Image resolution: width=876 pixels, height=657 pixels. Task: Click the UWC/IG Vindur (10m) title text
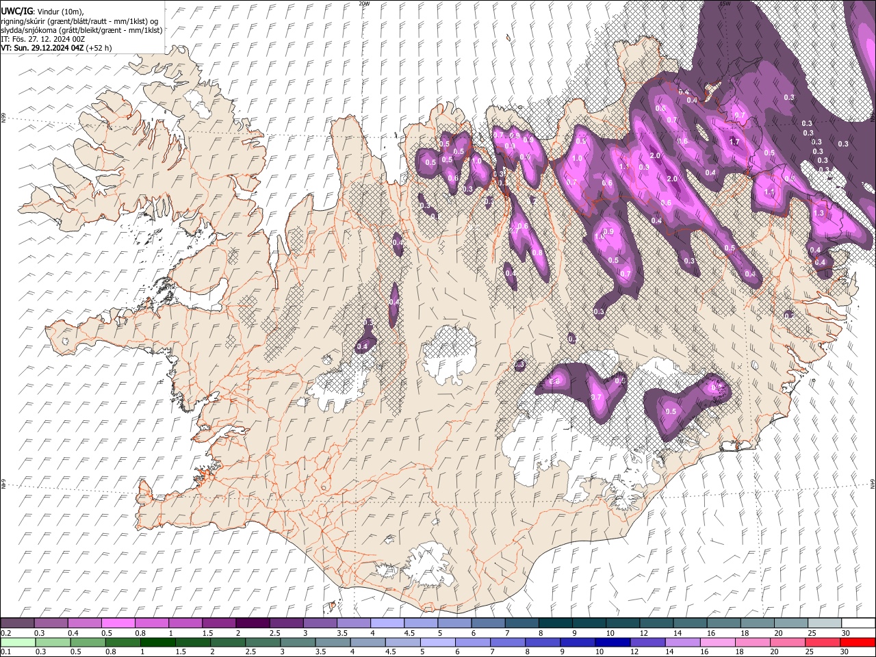pyautogui.click(x=42, y=12)
